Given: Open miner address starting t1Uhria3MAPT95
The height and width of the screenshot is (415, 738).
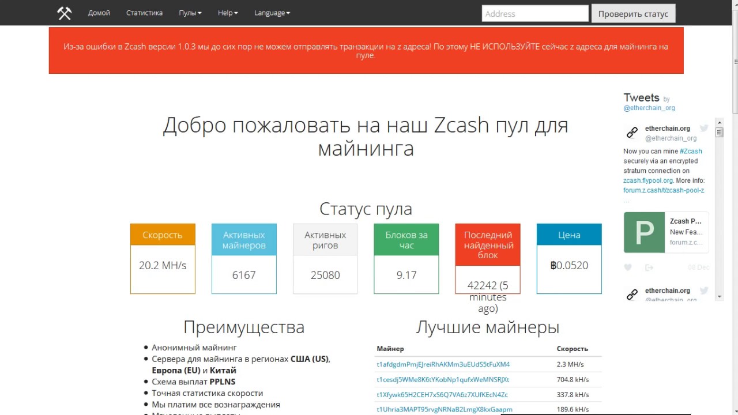Looking at the screenshot, I should pyautogui.click(x=445, y=409).
